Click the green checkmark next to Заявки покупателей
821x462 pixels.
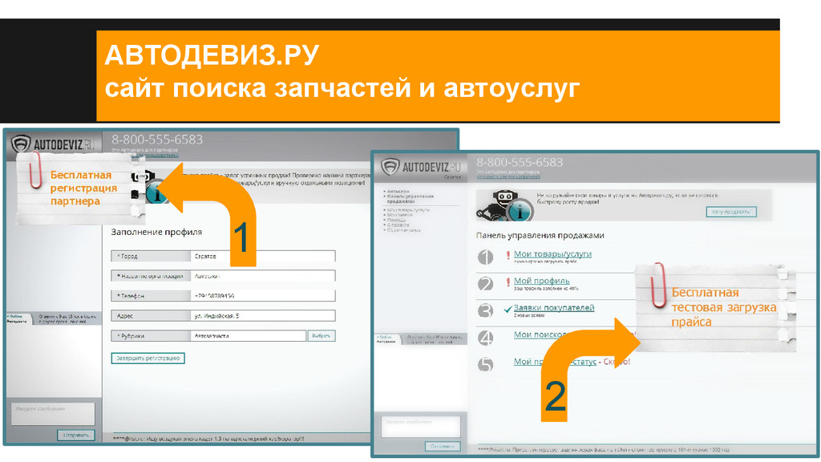pos(508,309)
